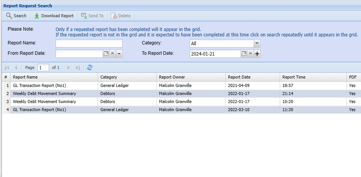Go to the last page of results

[x=77, y=67]
